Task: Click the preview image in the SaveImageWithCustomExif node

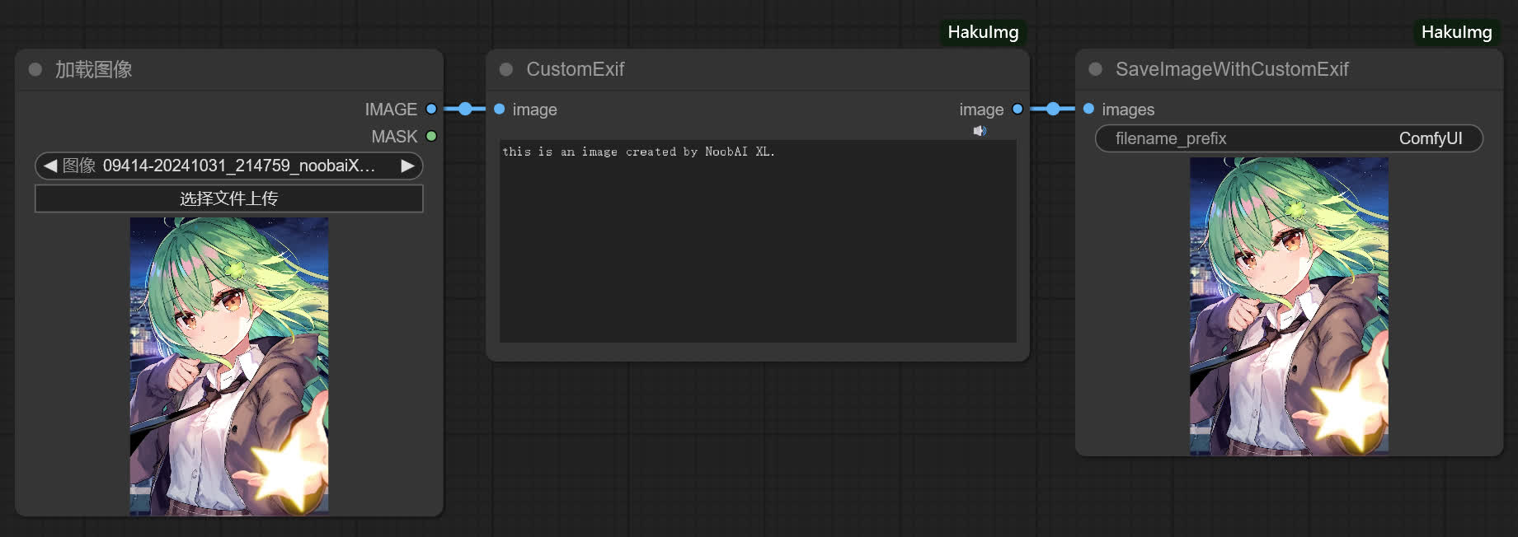Action: click(x=1289, y=306)
